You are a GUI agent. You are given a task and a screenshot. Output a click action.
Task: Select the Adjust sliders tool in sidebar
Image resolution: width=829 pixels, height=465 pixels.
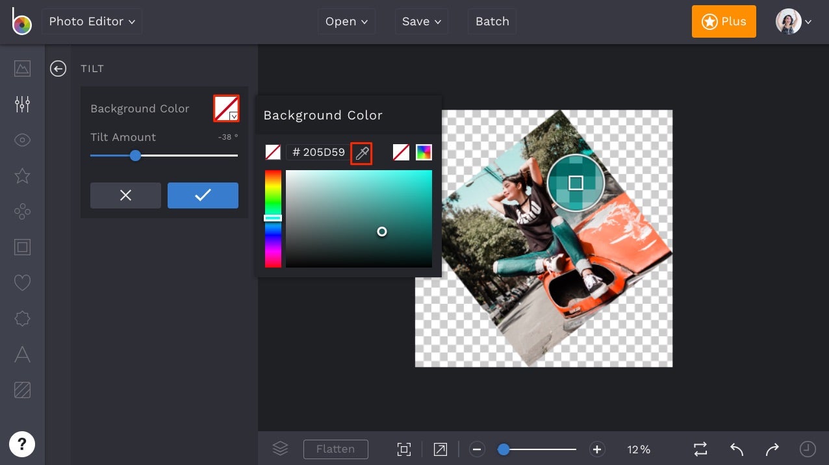(22, 104)
